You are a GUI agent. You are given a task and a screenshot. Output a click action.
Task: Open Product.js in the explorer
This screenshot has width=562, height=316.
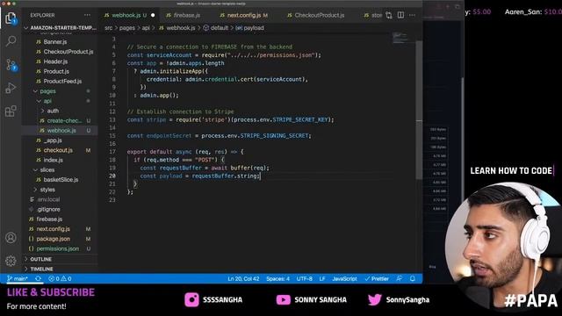[x=56, y=72]
